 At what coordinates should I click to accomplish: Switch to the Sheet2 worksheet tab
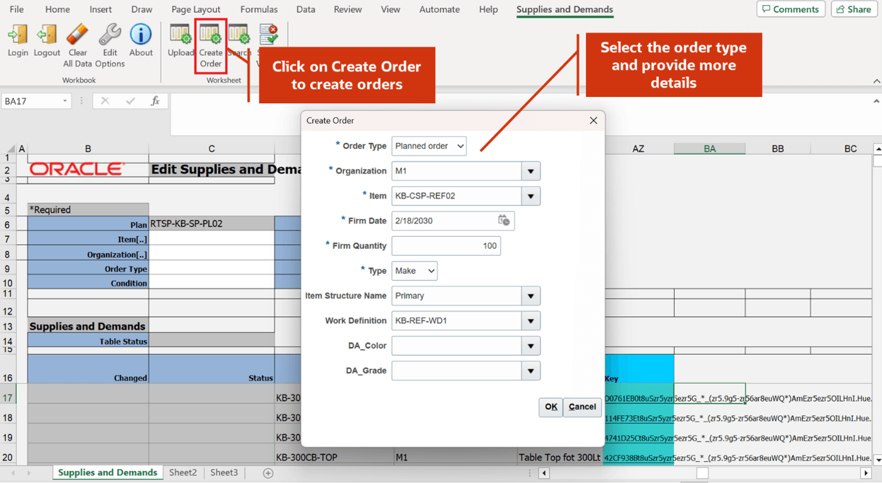click(x=183, y=473)
